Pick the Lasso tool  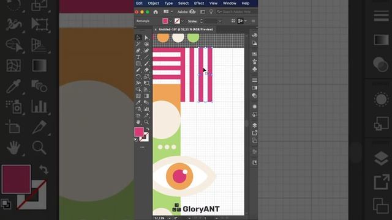tap(146, 44)
